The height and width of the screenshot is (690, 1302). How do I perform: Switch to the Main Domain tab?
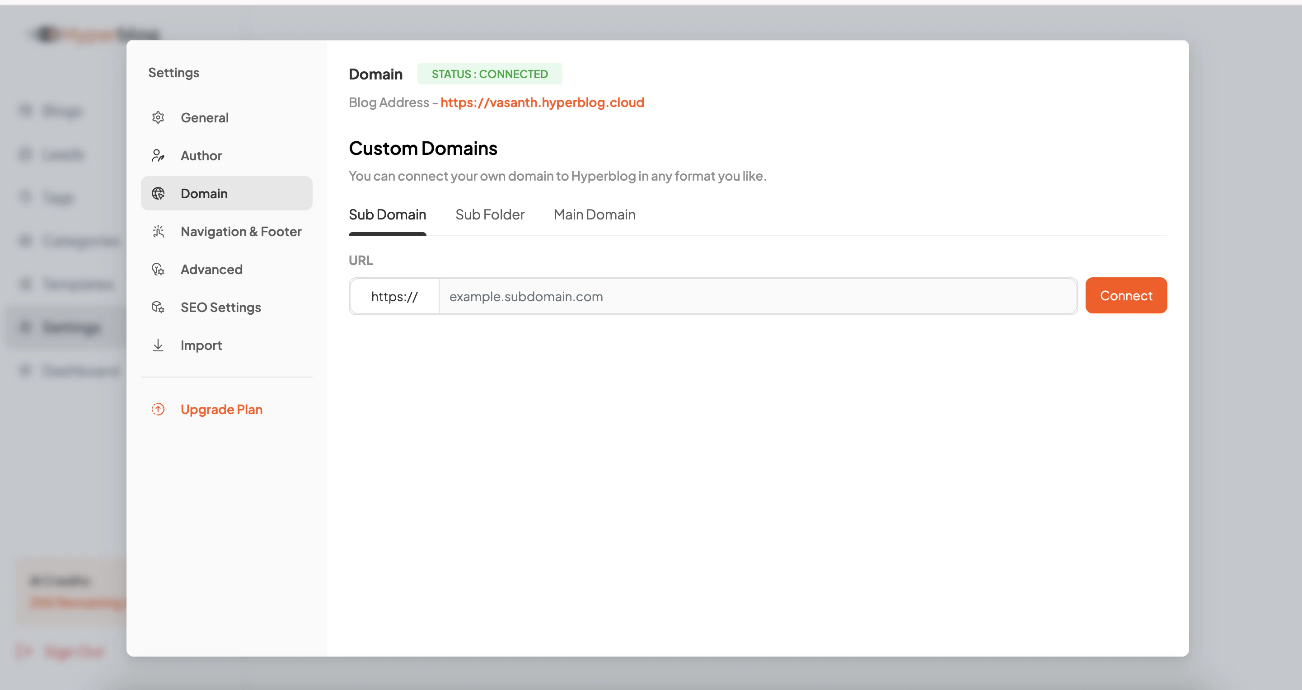(594, 214)
